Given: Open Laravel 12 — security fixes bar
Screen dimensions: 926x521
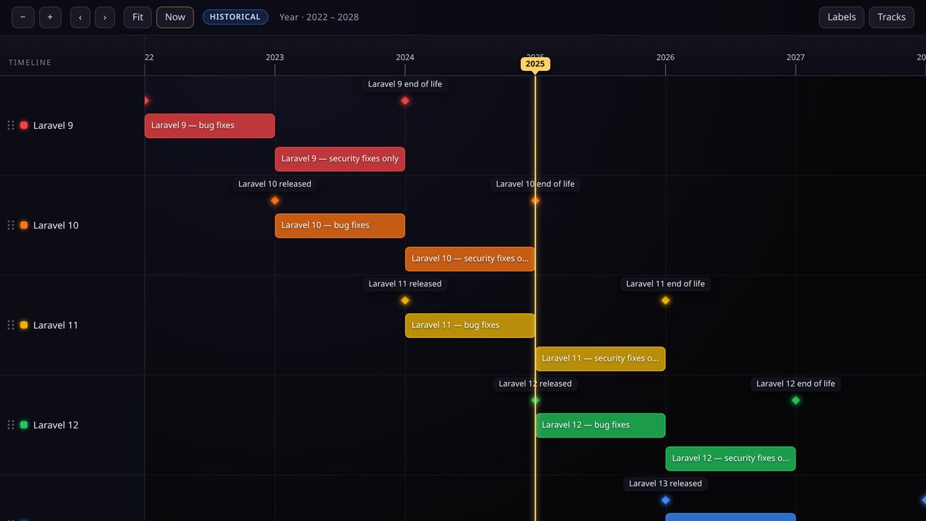Looking at the screenshot, I should [x=731, y=458].
